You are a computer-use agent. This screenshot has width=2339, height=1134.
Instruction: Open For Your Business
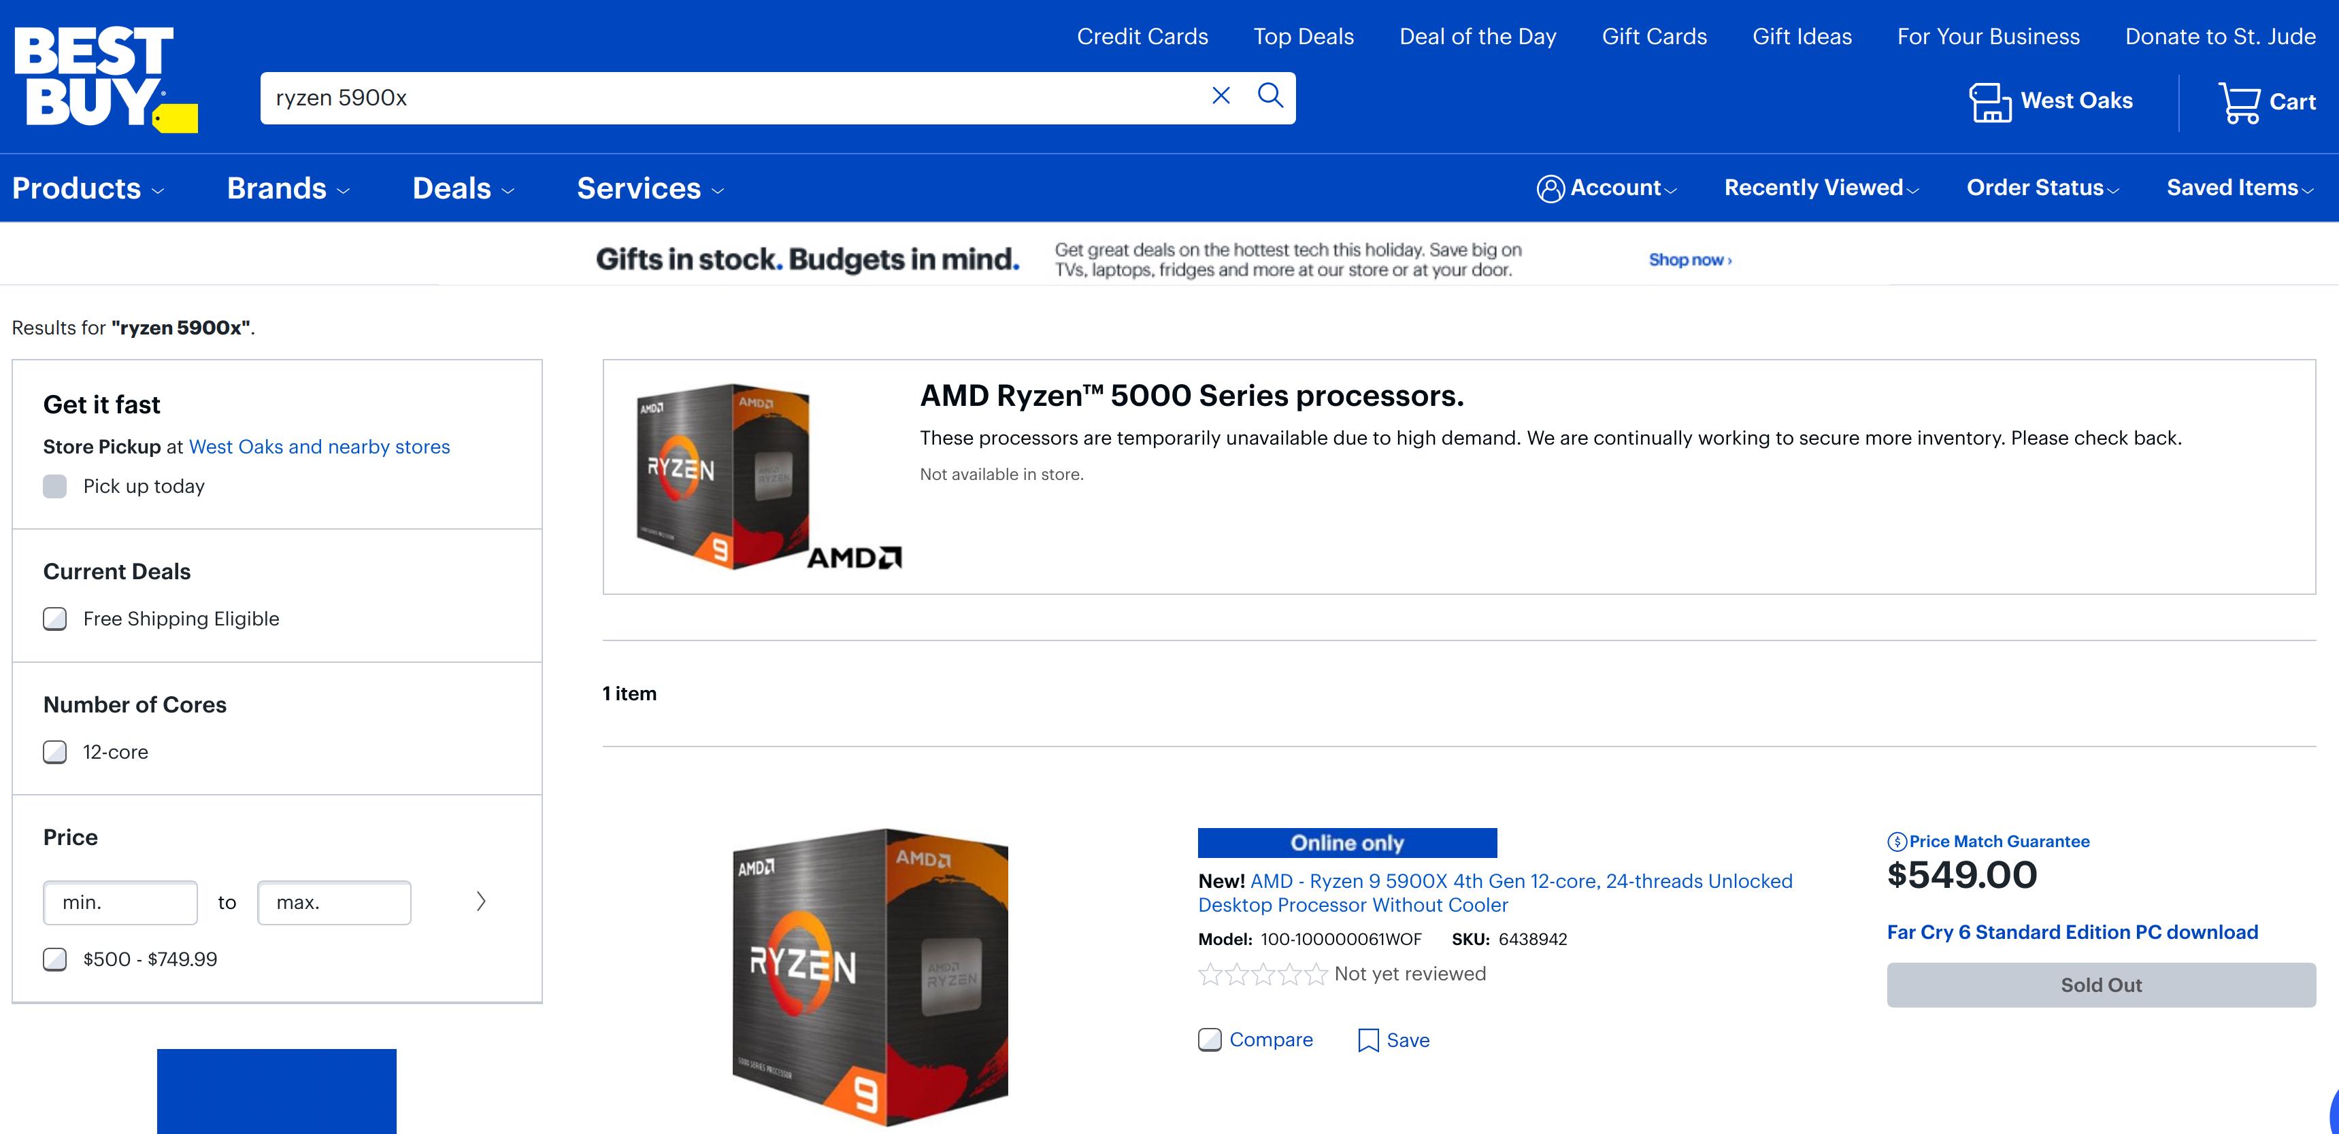(1987, 36)
